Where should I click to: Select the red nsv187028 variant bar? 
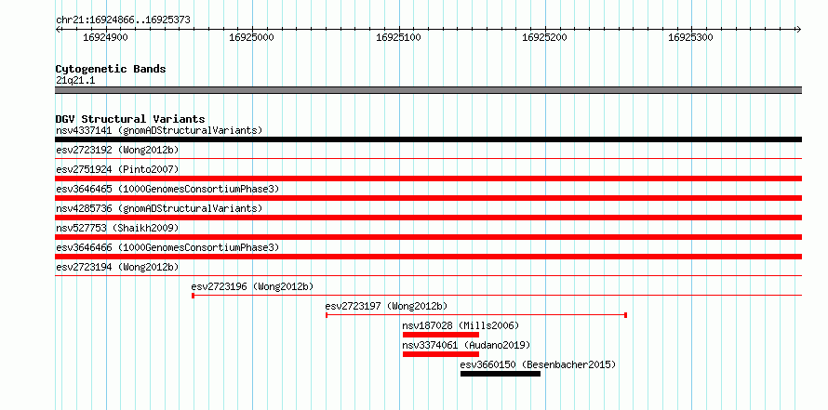(x=441, y=335)
